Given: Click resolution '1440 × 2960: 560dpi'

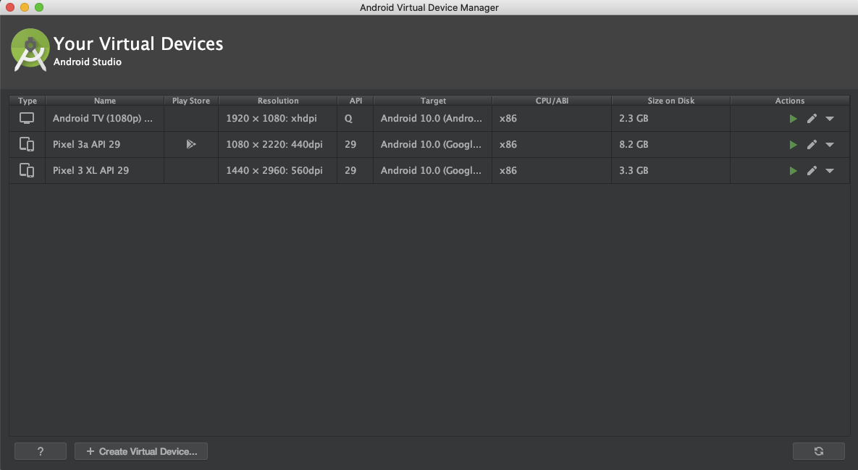Looking at the screenshot, I should [274, 170].
